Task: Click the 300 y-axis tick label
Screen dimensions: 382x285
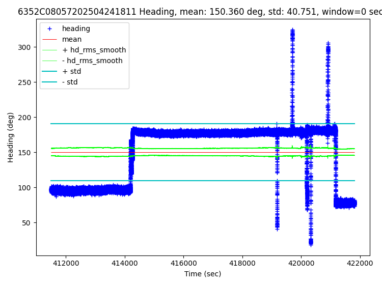Action: [25, 47]
